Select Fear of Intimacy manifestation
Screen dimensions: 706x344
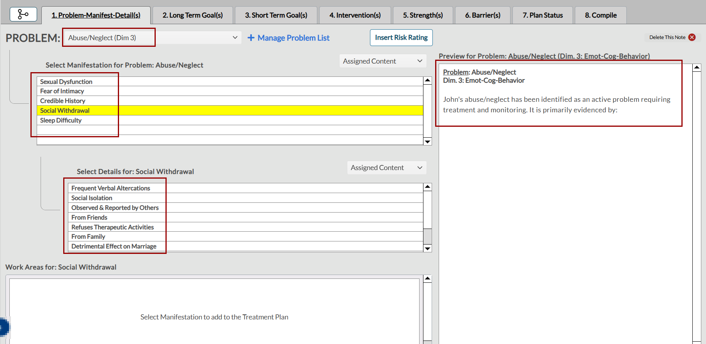(x=230, y=91)
